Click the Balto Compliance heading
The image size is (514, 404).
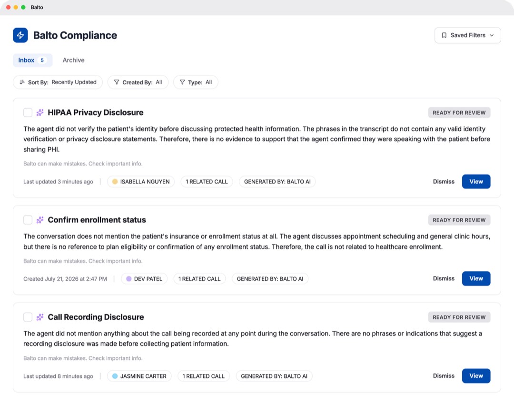point(75,35)
